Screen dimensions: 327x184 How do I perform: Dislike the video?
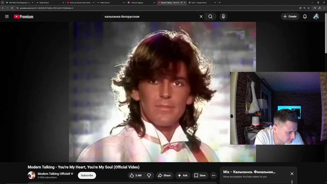click(149, 175)
